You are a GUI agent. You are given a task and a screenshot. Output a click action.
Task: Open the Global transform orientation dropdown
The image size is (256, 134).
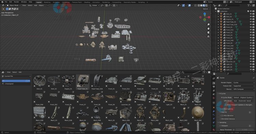(x=94, y=5)
